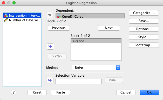
Task: Click the Reset button
Action: [x=37, y=92]
